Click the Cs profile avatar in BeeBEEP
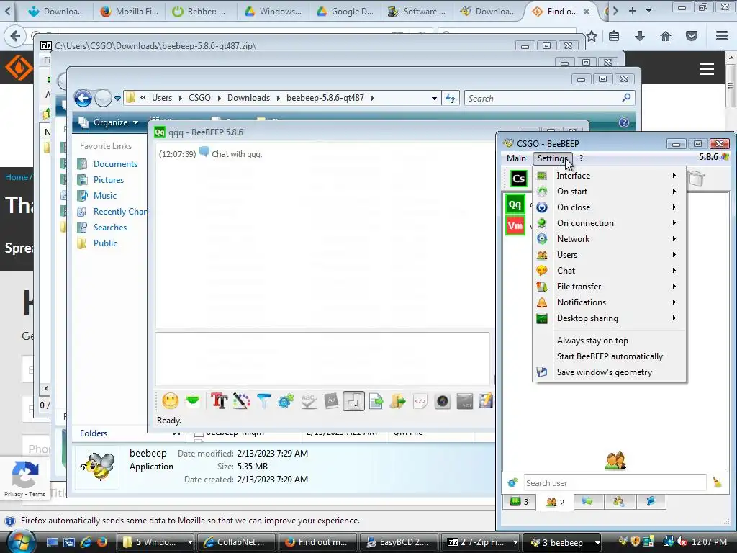This screenshot has width=737, height=553. click(518, 179)
